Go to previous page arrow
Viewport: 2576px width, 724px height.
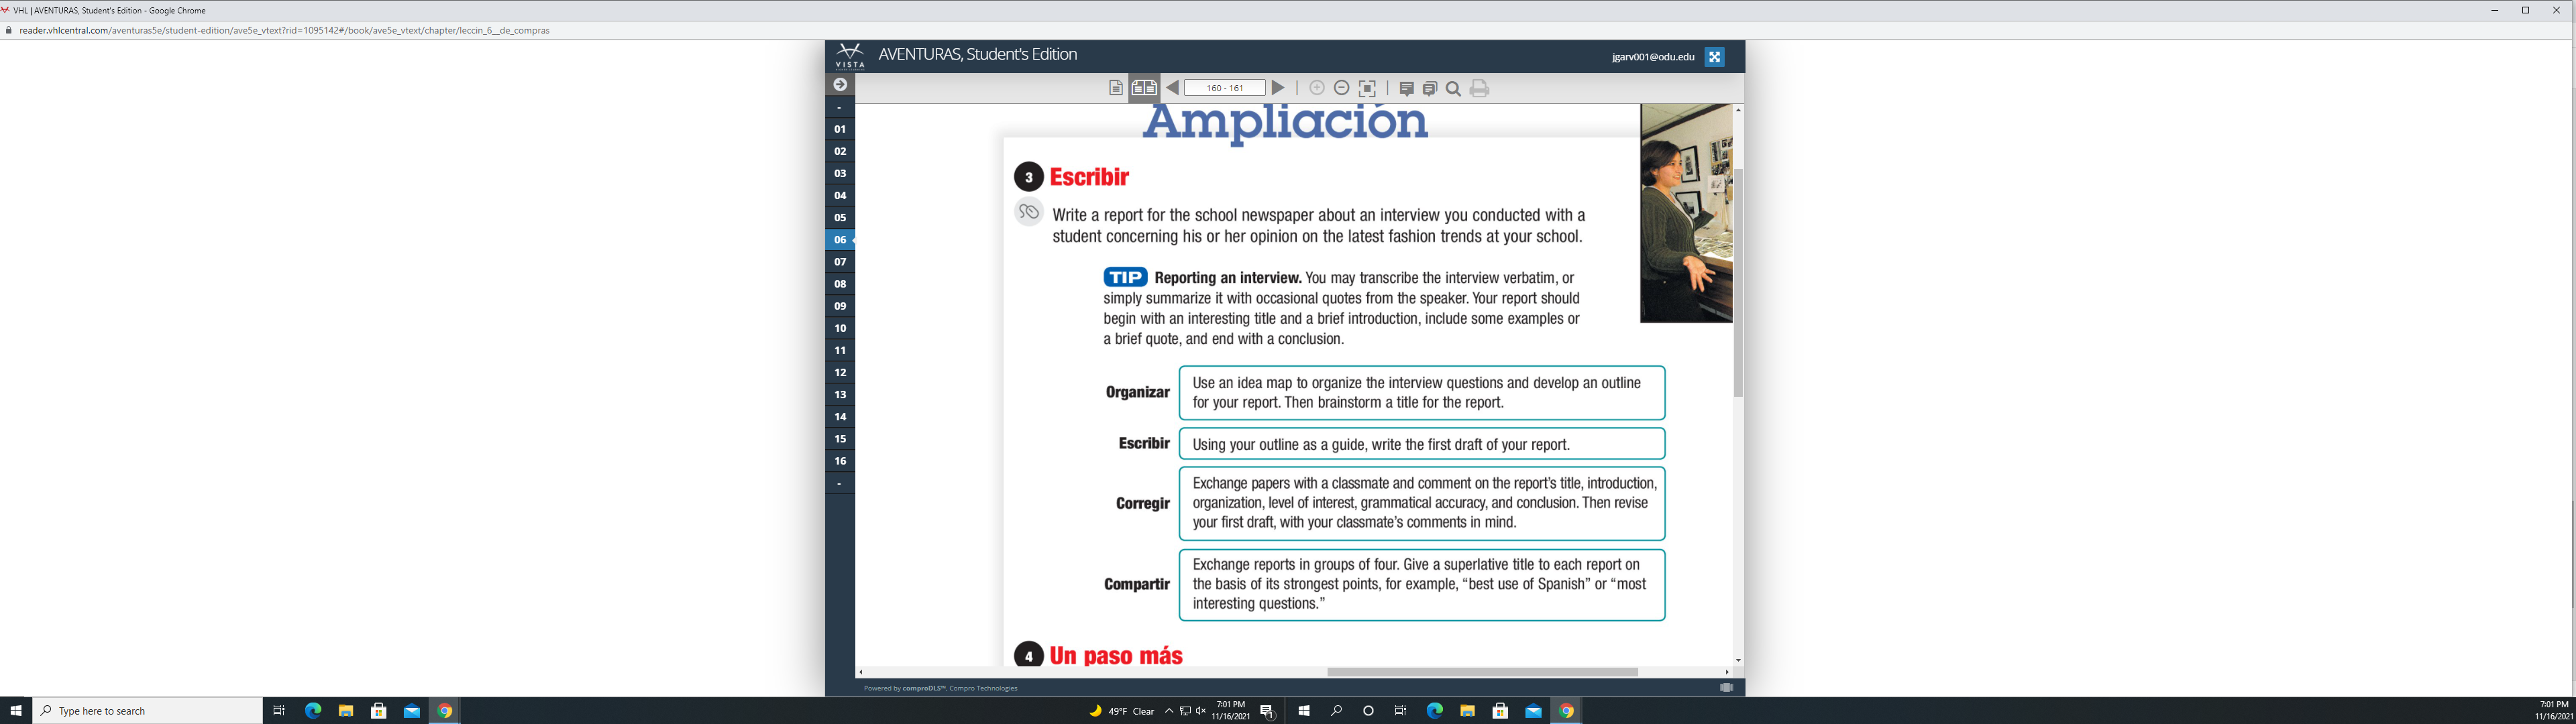(x=1172, y=88)
